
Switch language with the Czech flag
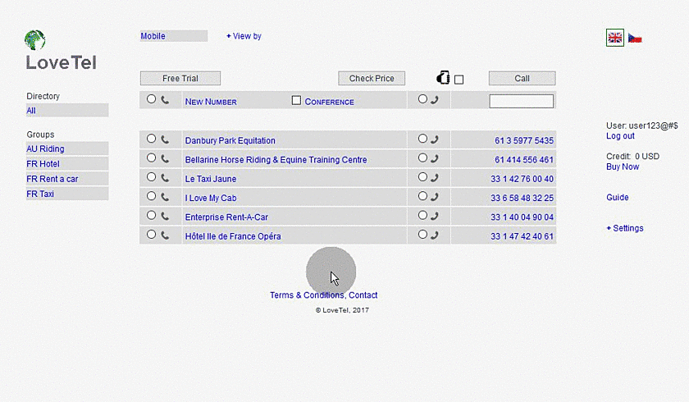click(635, 38)
